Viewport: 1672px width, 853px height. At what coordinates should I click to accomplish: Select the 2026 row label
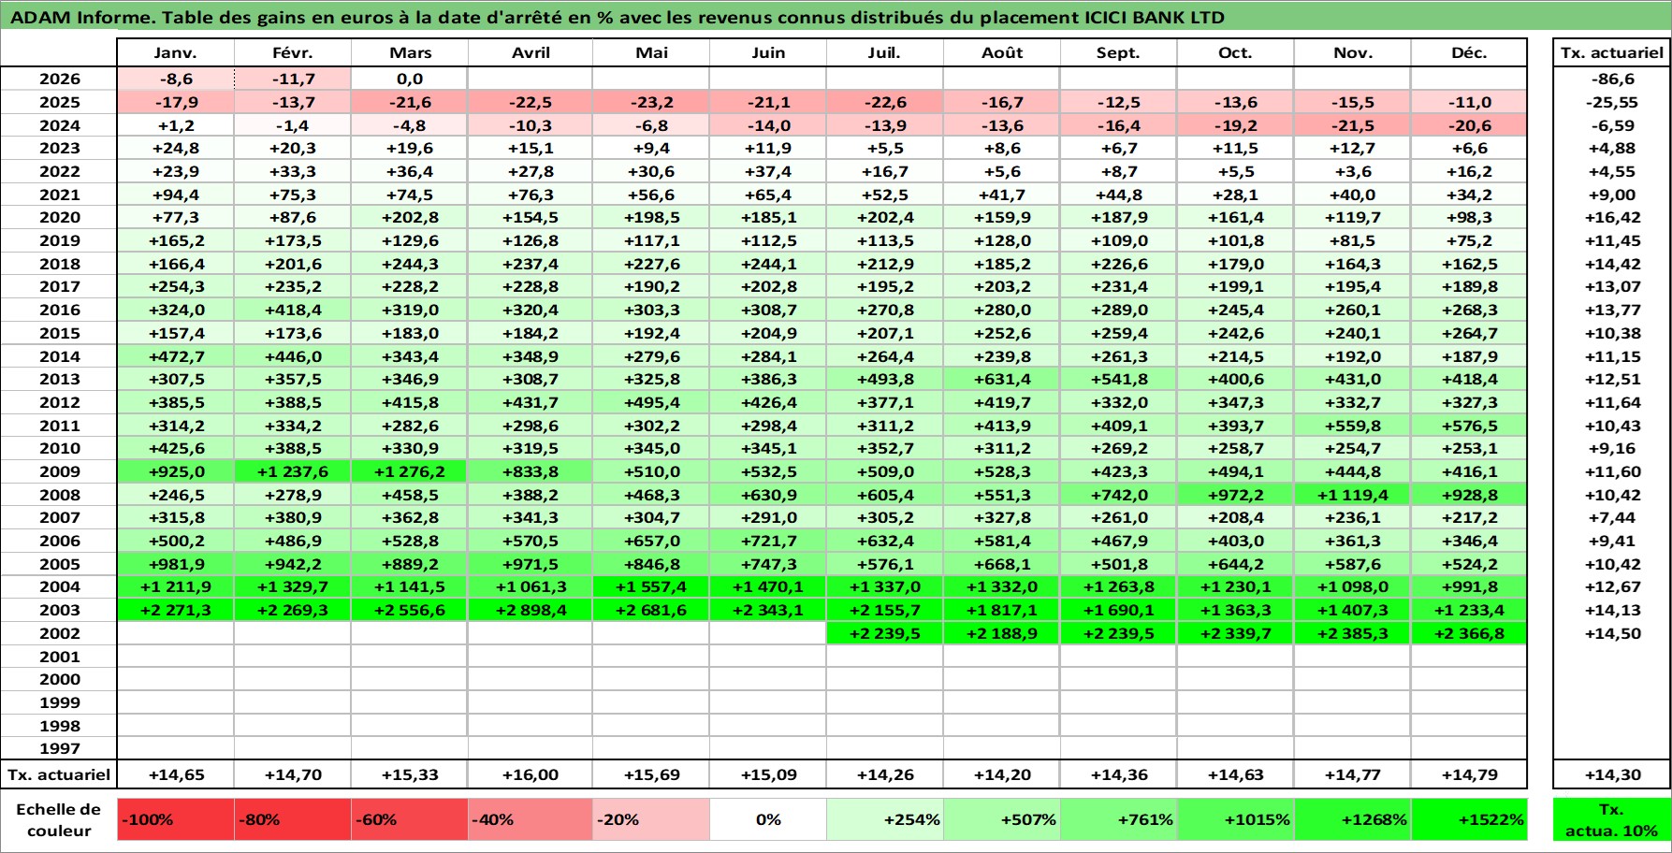tap(59, 79)
